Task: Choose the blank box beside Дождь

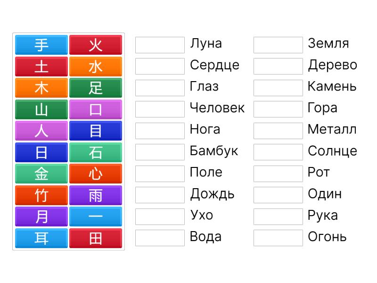Action: 160,195
